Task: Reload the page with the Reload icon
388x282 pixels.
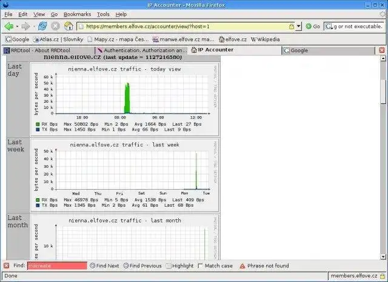Action: click(42, 26)
